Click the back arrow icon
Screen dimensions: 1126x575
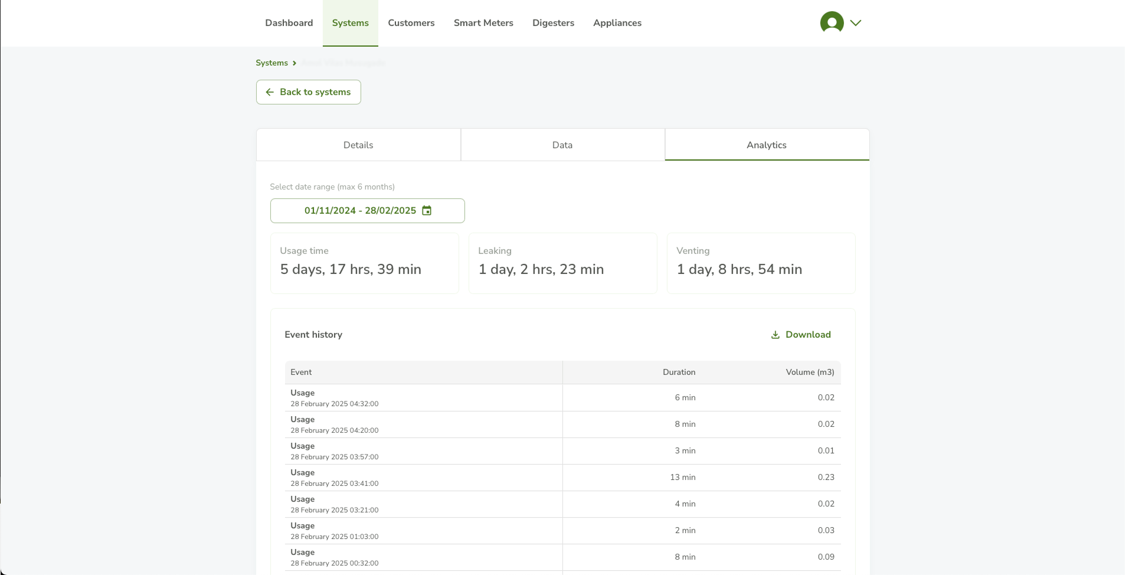coord(270,92)
